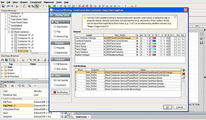Click the green new tag icon in SQLTags Browser

pos(23,60)
